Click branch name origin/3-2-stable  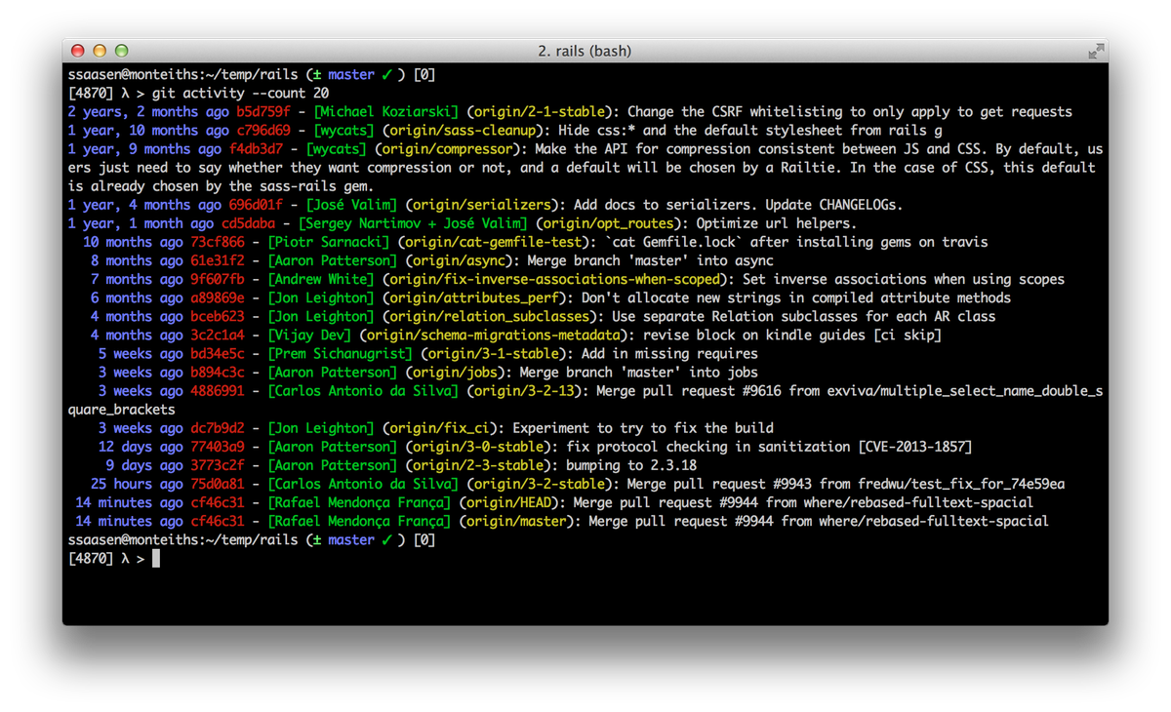(x=539, y=483)
